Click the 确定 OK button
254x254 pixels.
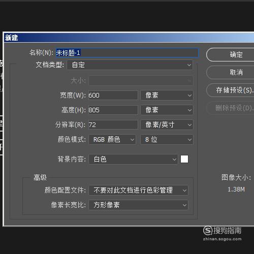[x=230, y=55]
